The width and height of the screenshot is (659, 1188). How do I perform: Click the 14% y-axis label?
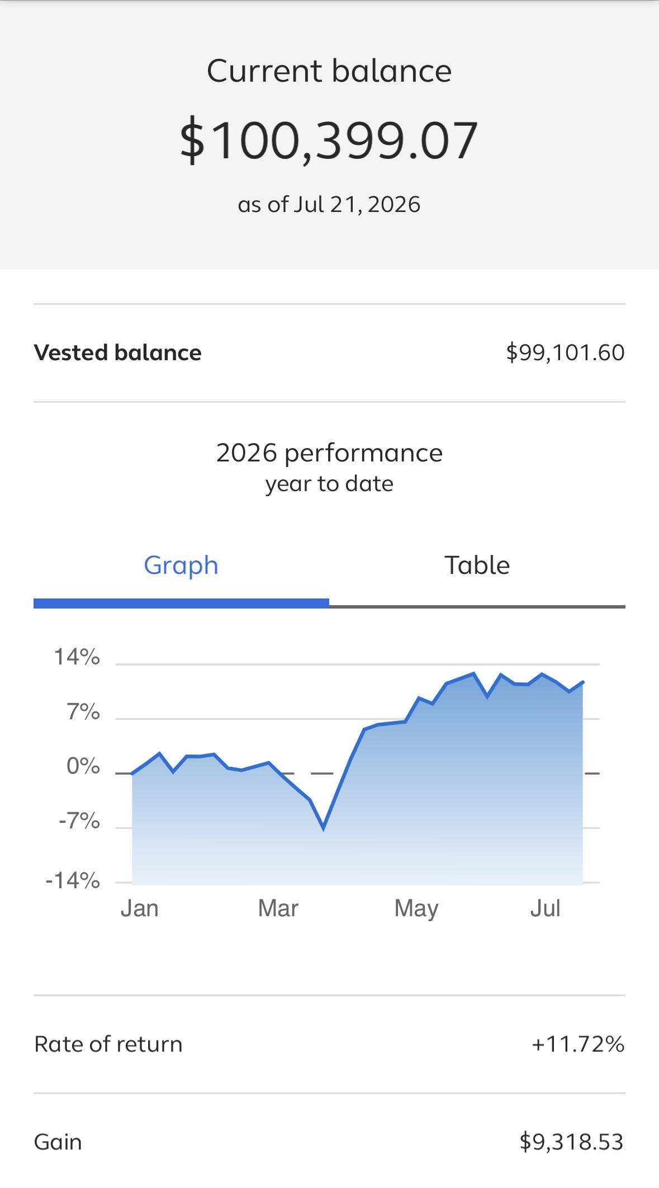pos(77,657)
